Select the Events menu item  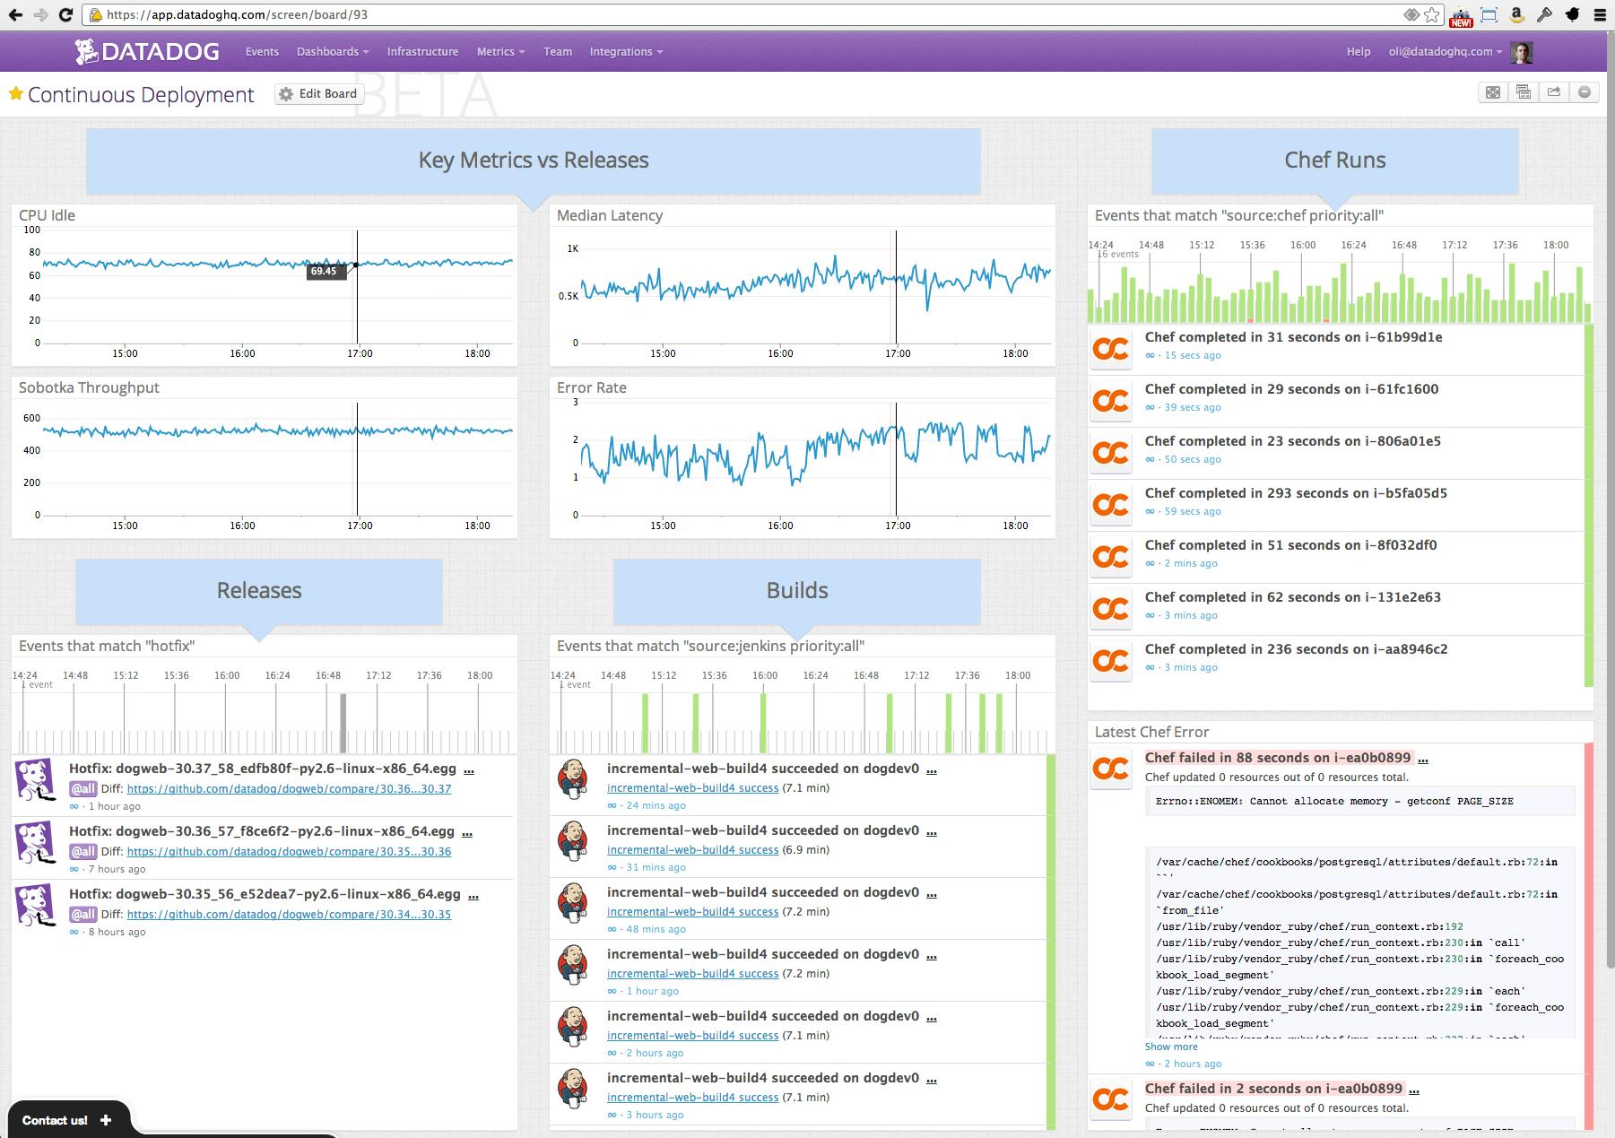tap(262, 51)
